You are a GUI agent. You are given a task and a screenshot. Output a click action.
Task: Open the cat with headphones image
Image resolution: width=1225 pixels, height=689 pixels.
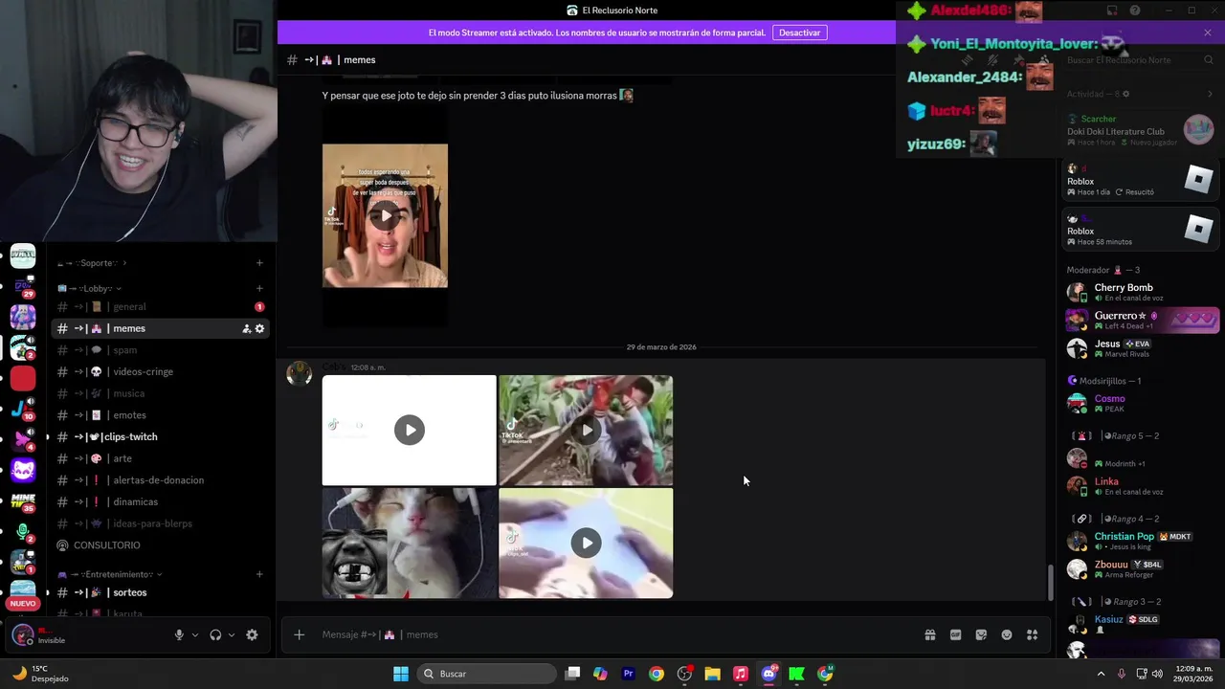(x=410, y=543)
